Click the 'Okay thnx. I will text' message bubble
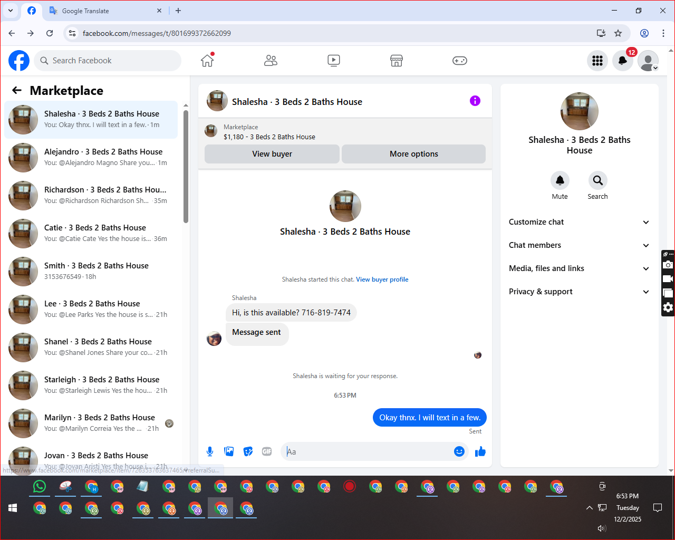This screenshot has height=540, width=675. [430, 418]
